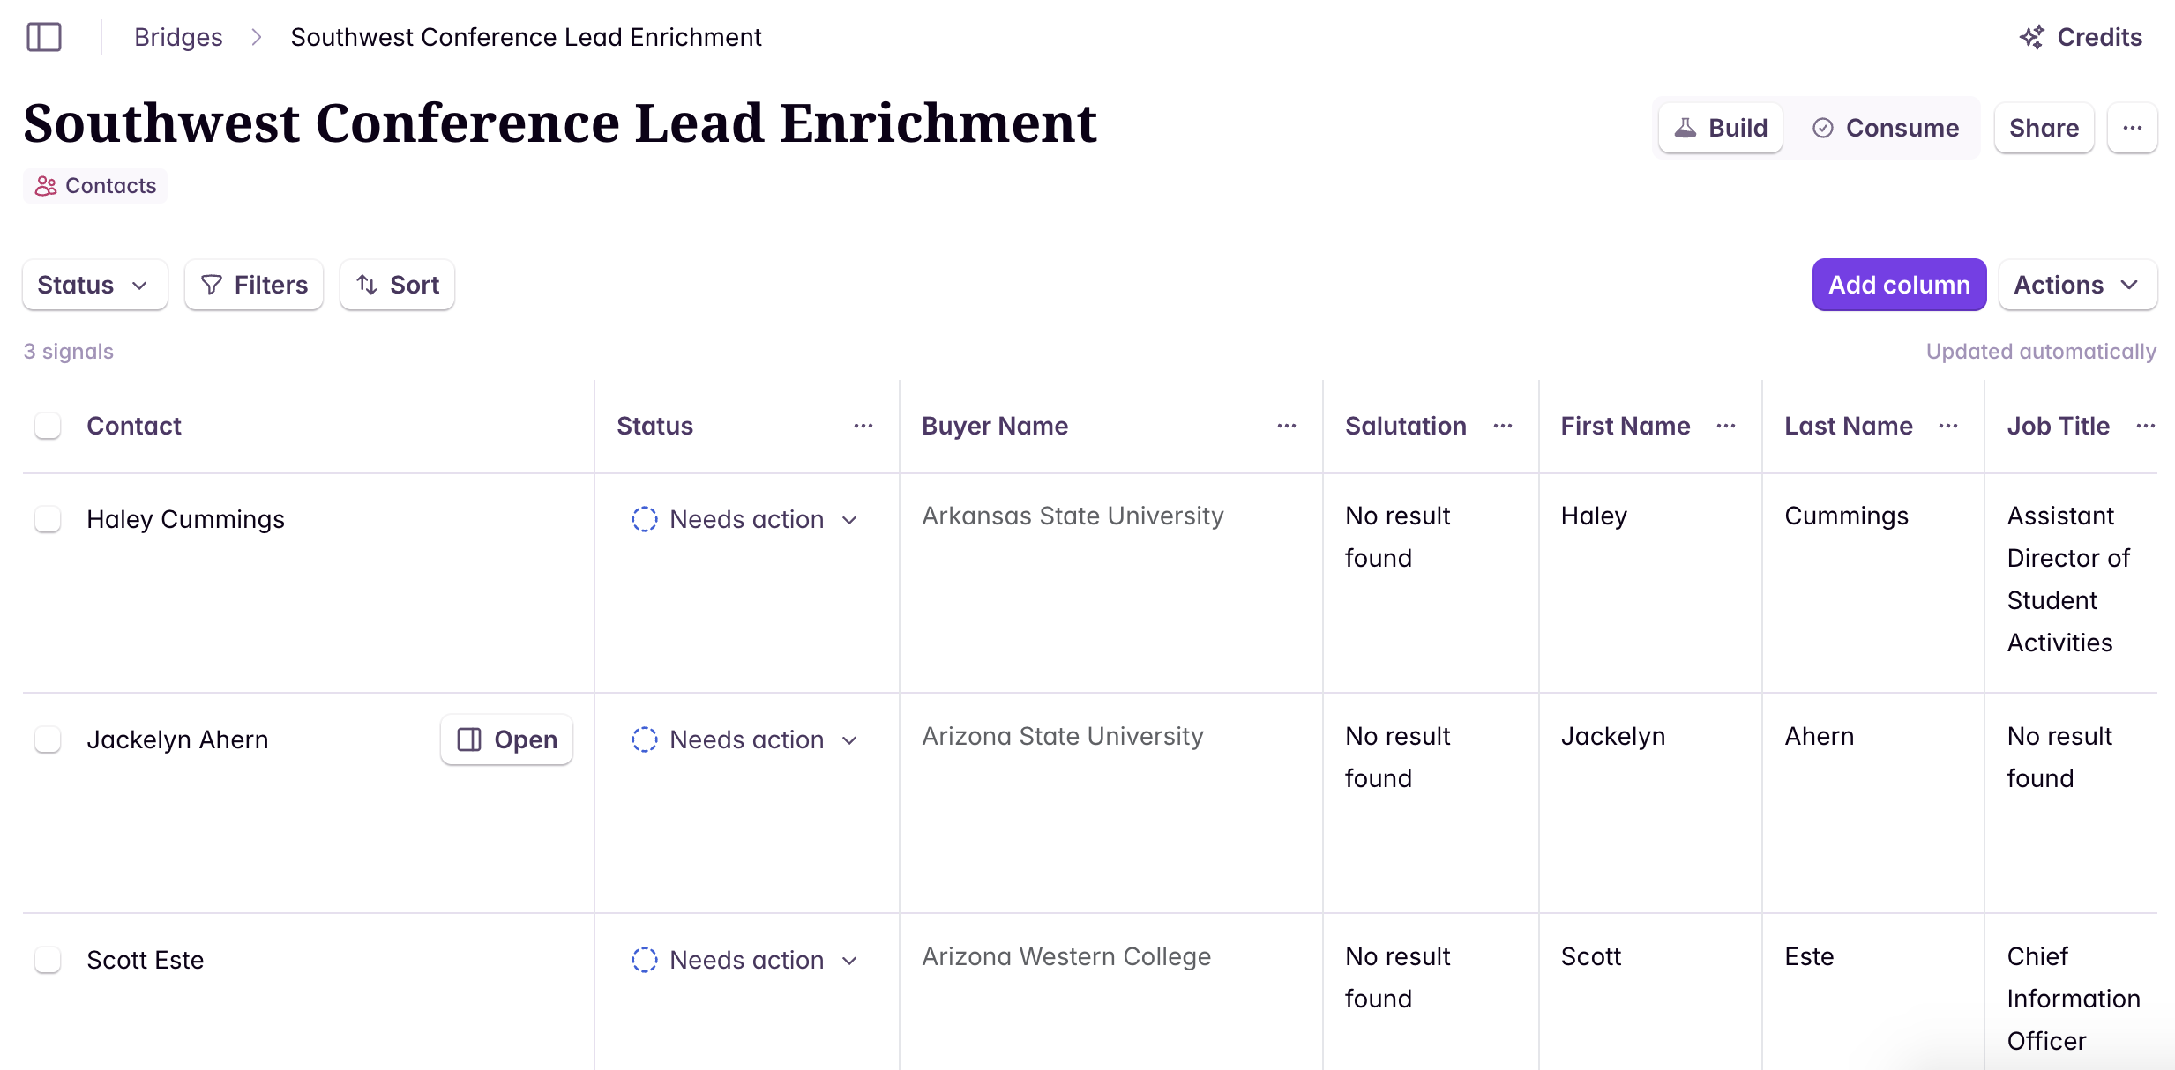Switch to the Build mode tab

coord(1721,128)
